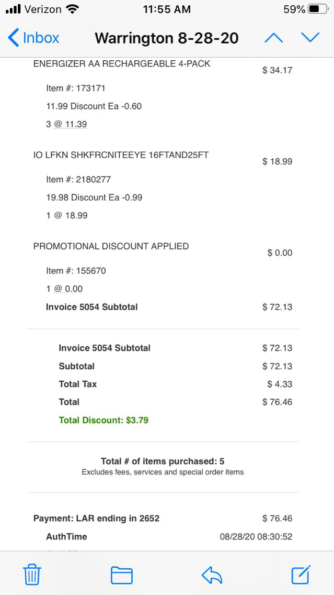Tap the trash icon to delete email
The width and height of the screenshot is (334, 595).
click(32, 575)
